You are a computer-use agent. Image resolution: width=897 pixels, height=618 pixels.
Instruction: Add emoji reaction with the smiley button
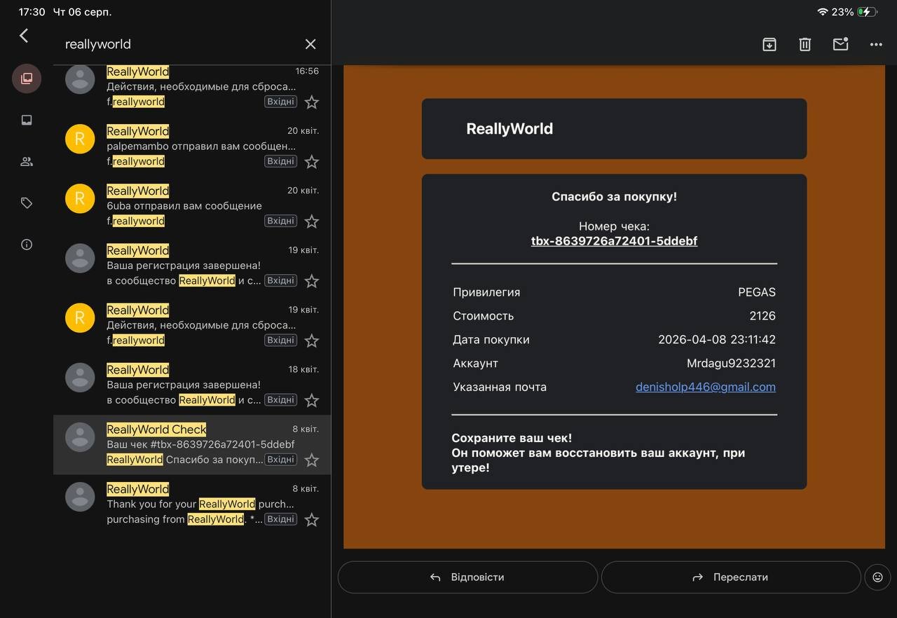[877, 577]
